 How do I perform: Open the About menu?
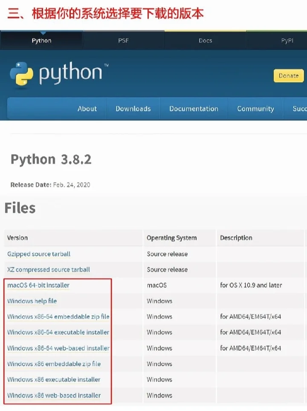click(87, 109)
